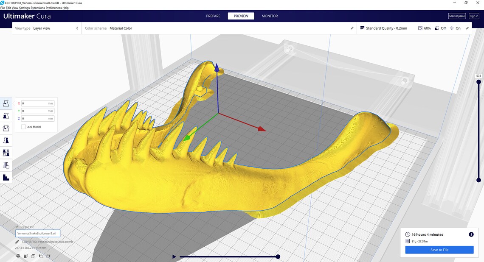Switch to the MONITOR tab

pyautogui.click(x=269, y=16)
